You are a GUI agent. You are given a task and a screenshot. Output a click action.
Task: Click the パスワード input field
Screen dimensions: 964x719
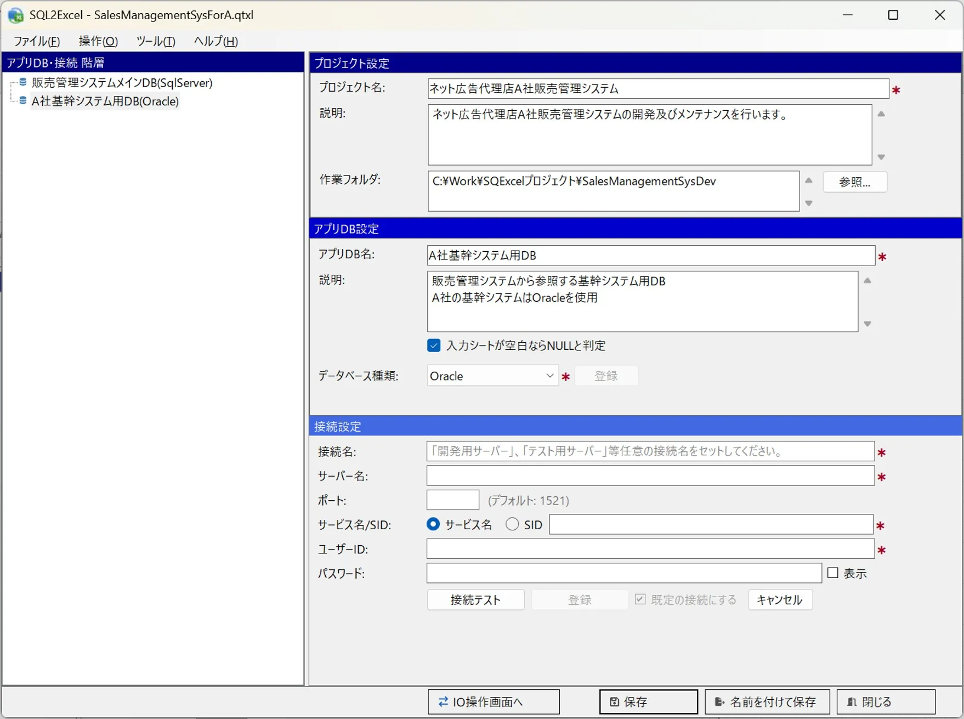[624, 573]
